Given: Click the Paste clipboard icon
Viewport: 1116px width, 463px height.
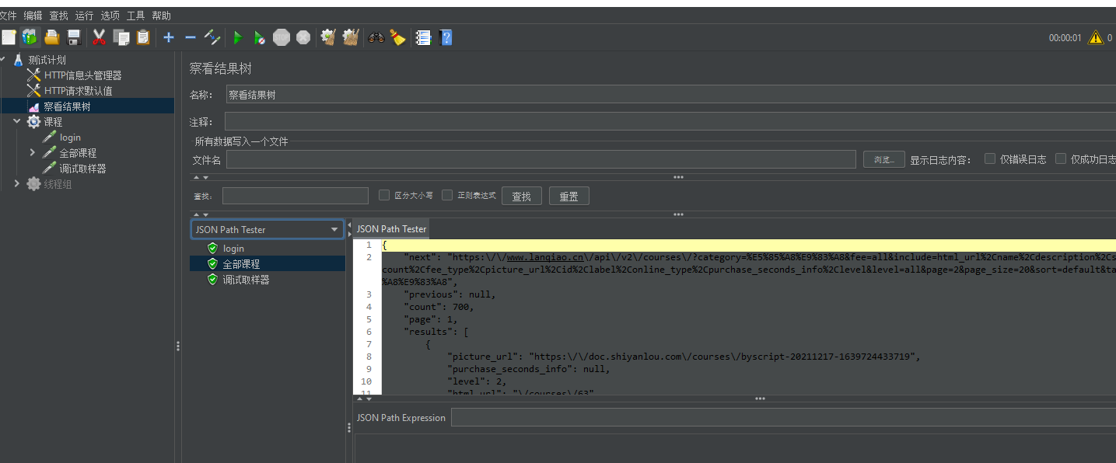Looking at the screenshot, I should point(143,37).
